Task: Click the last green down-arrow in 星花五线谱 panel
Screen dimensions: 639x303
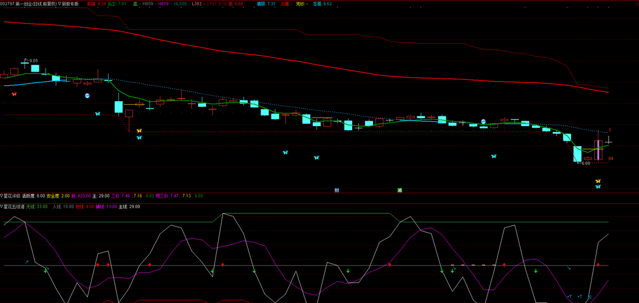Action: (x=536, y=270)
